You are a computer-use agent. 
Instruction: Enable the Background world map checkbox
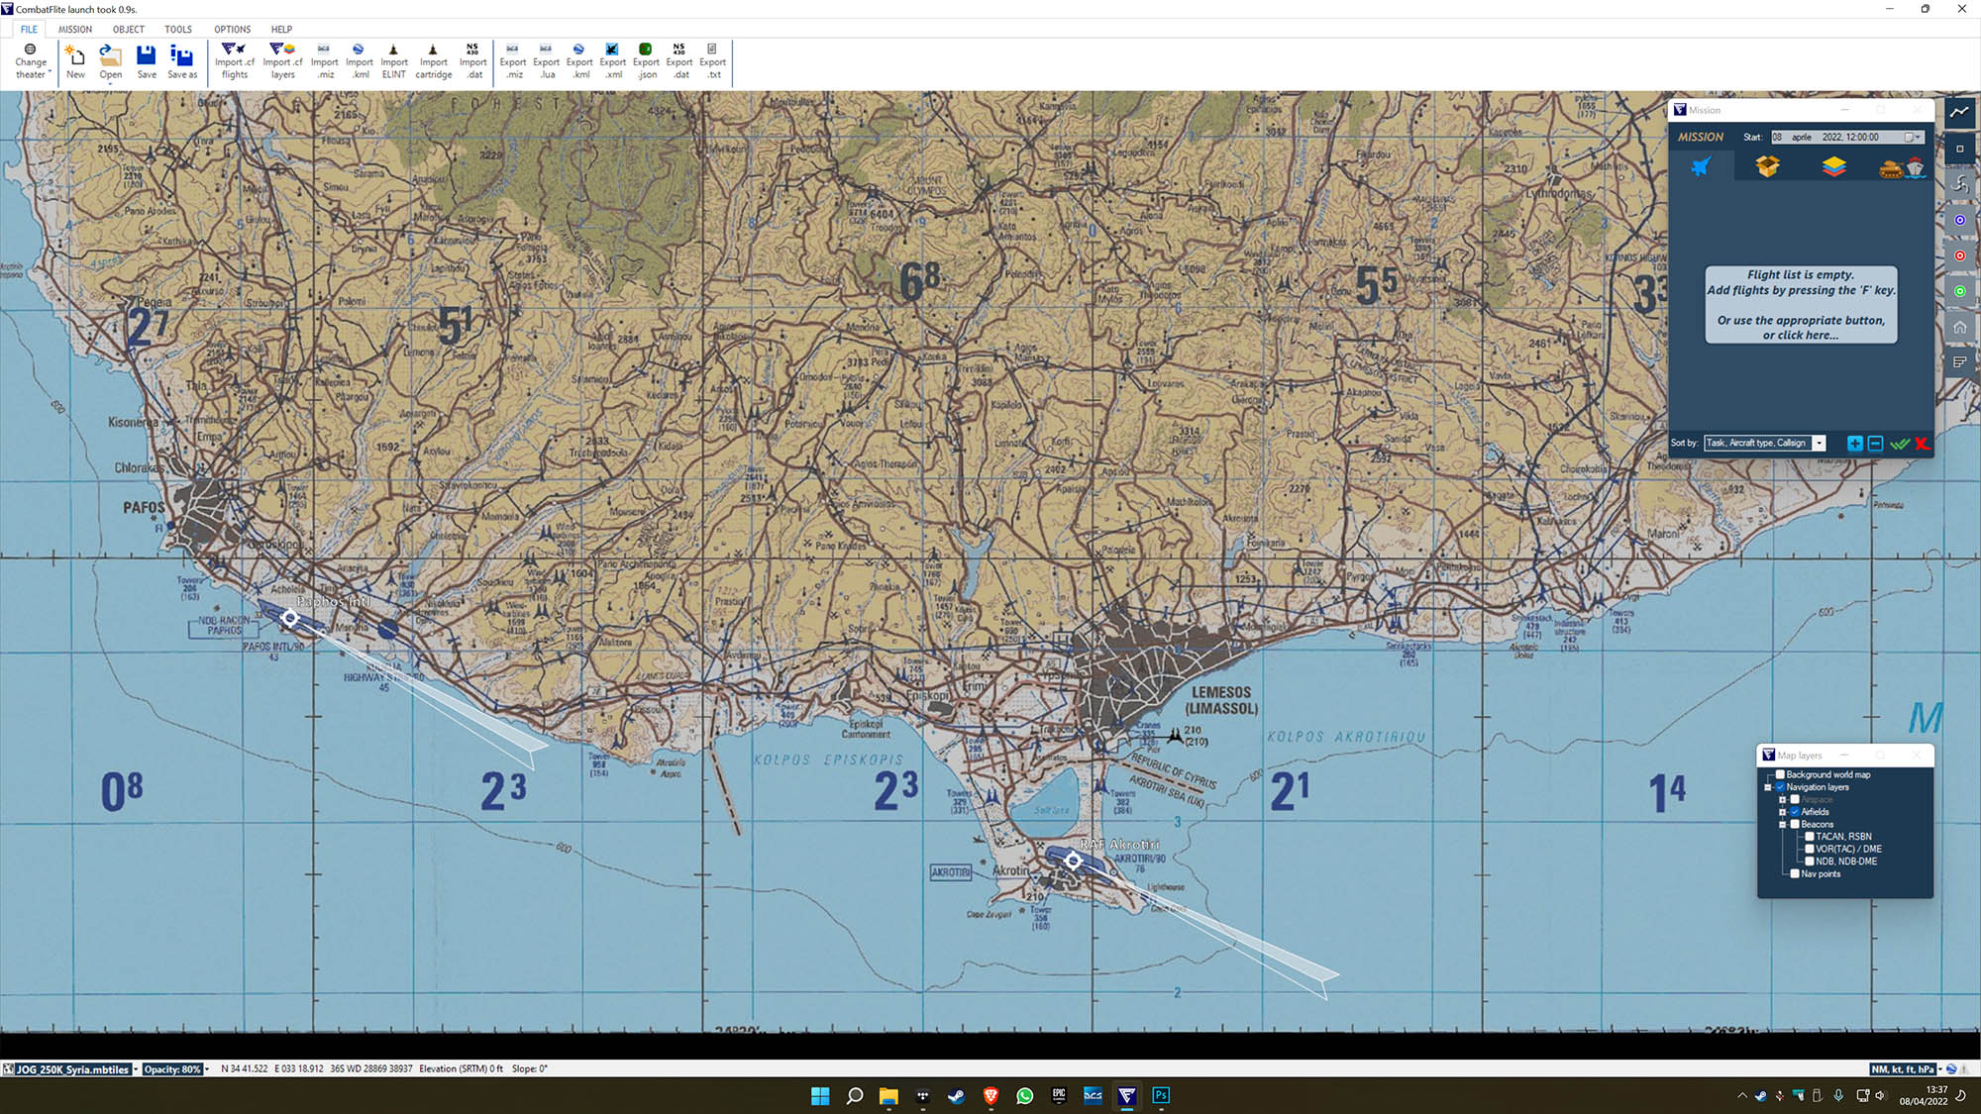(x=1780, y=774)
